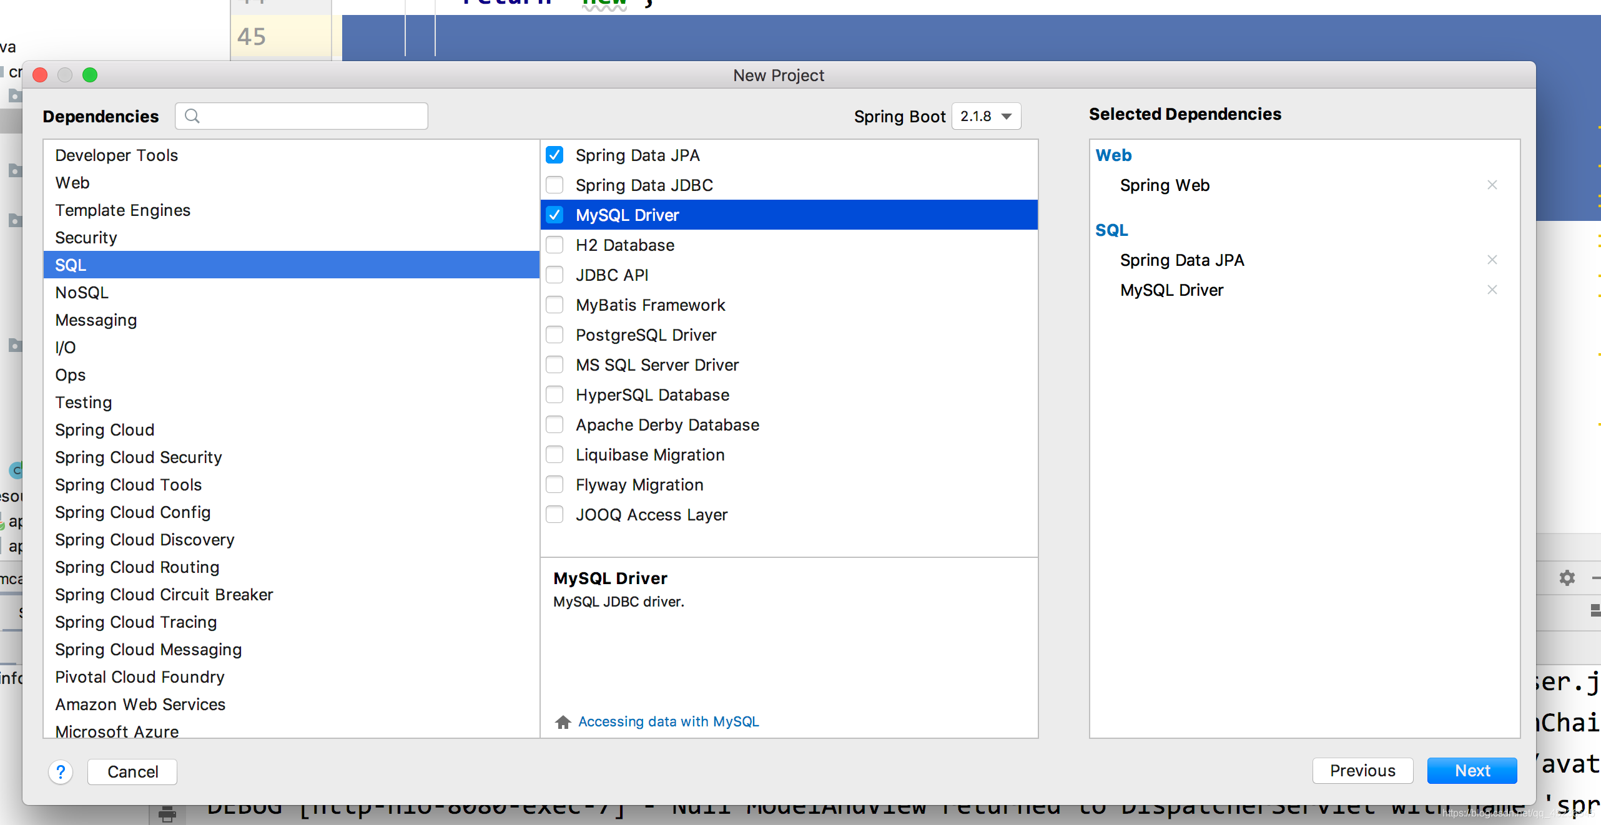Focus the dependencies search field
The height and width of the screenshot is (825, 1601).
point(302,116)
